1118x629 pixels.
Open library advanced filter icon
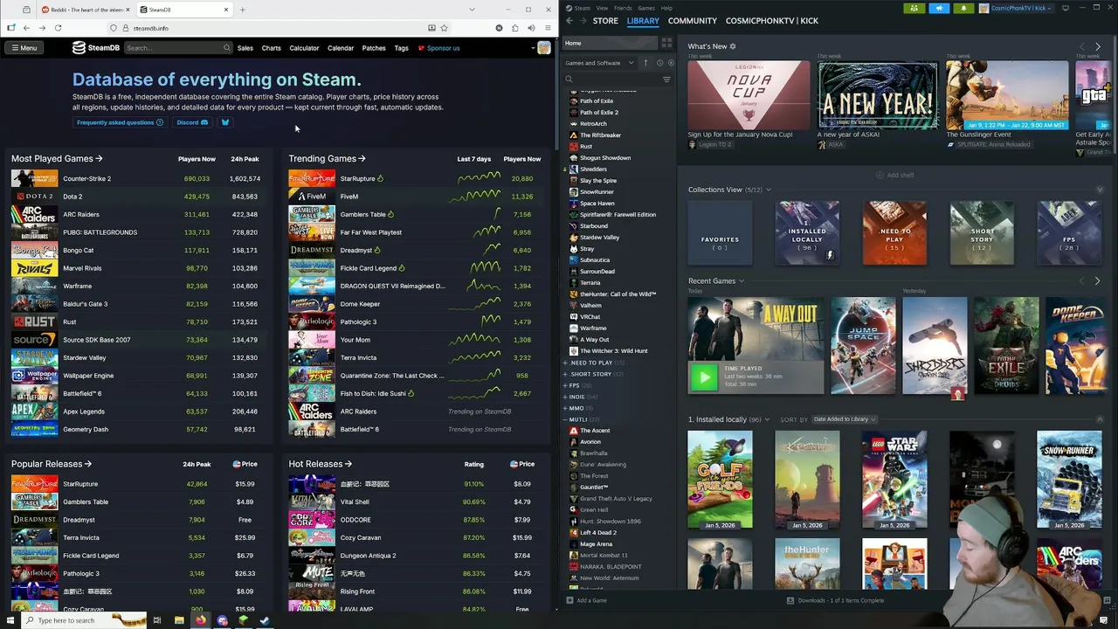click(666, 79)
